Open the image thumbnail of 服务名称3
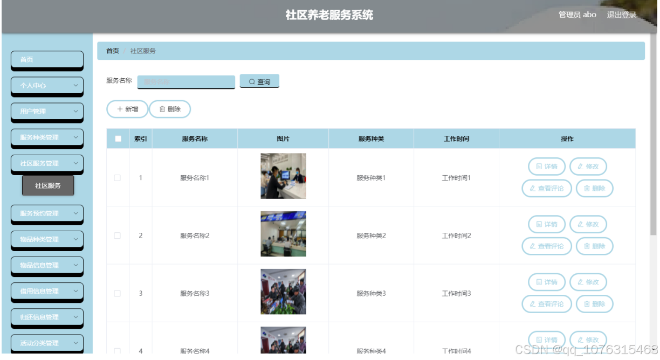The width and height of the screenshot is (660, 360). tap(283, 292)
